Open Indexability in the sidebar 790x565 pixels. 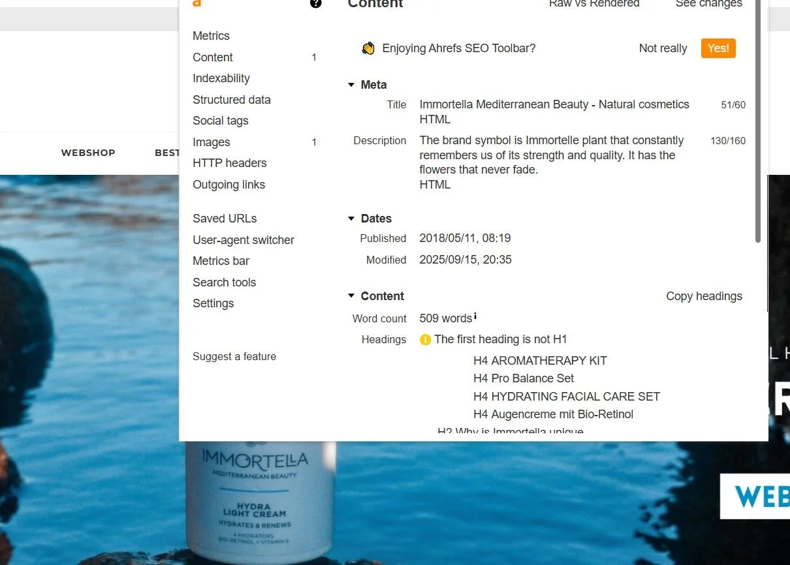(221, 78)
